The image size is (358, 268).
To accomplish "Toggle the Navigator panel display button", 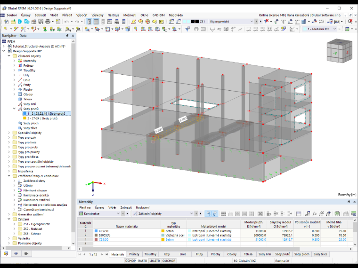I will [x=89, y=22].
